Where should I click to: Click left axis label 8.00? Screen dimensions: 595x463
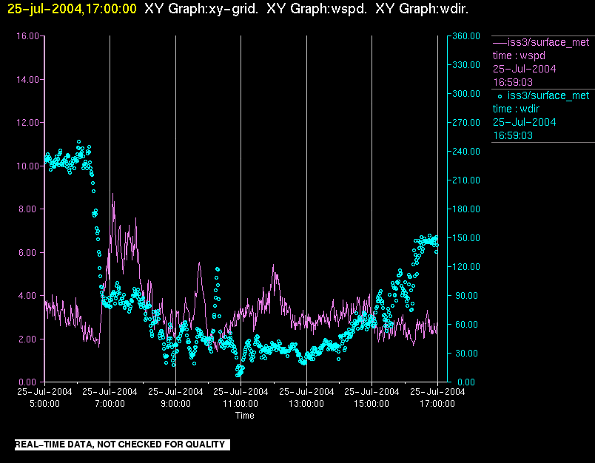pos(29,209)
